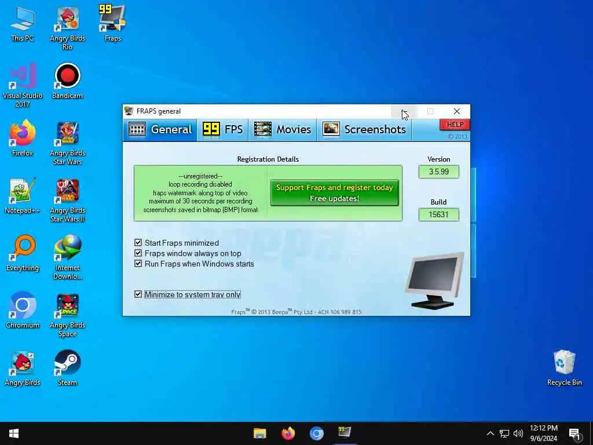This screenshot has height=445, width=593.
Task: Select the Bandicam desktop shortcut
Action: point(67,81)
